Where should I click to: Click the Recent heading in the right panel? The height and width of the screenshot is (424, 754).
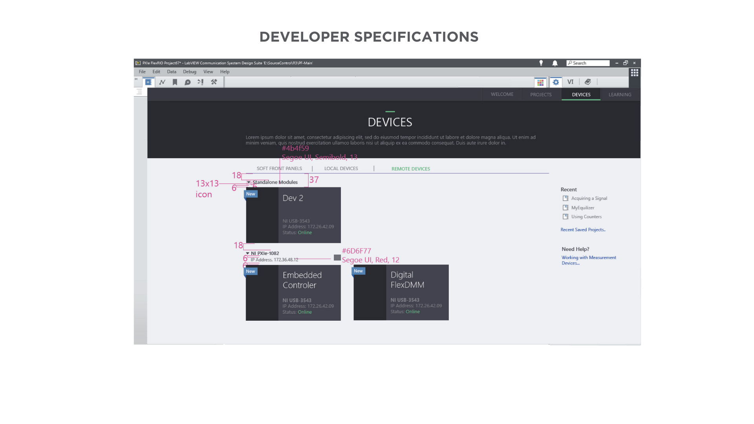[x=569, y=189]
